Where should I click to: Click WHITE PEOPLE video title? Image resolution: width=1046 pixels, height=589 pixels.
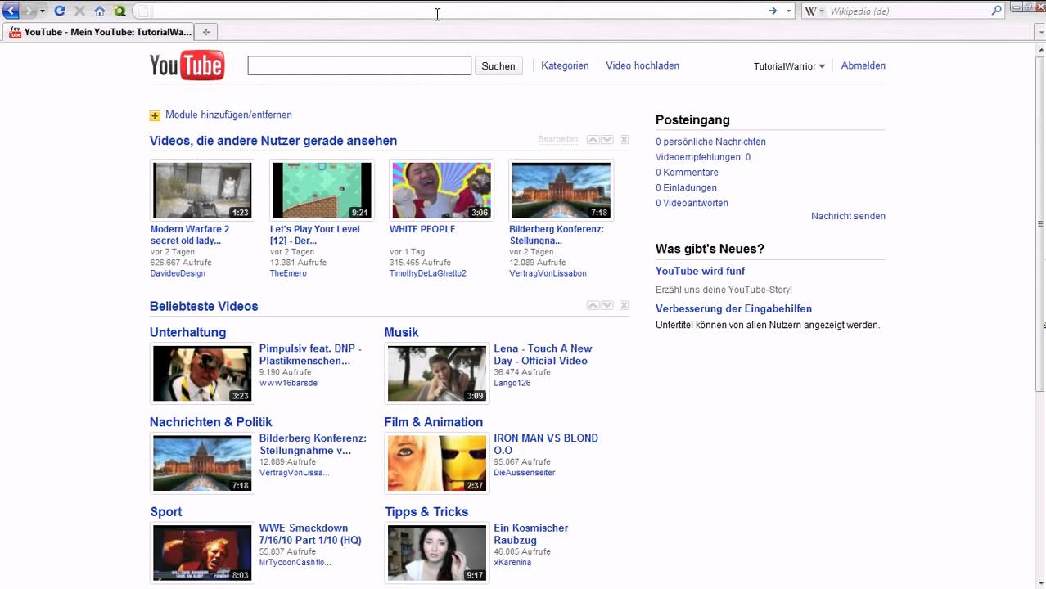pos(422,229)
